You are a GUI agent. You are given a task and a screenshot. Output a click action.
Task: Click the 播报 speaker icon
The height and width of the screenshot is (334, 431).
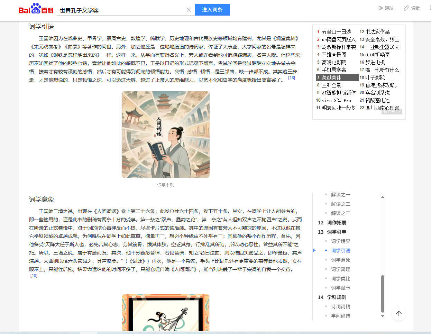point(380,8)
